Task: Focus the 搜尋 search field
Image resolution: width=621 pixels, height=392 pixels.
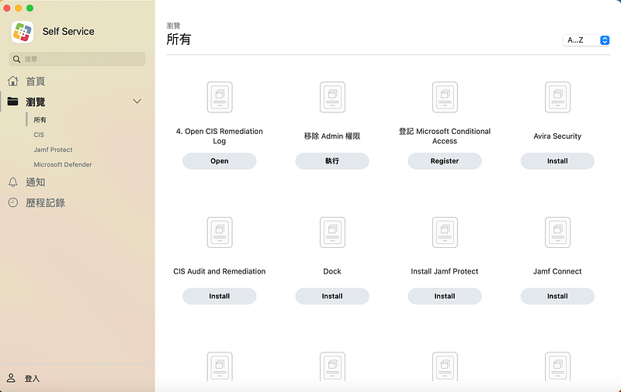Action: tap(77, 60)
